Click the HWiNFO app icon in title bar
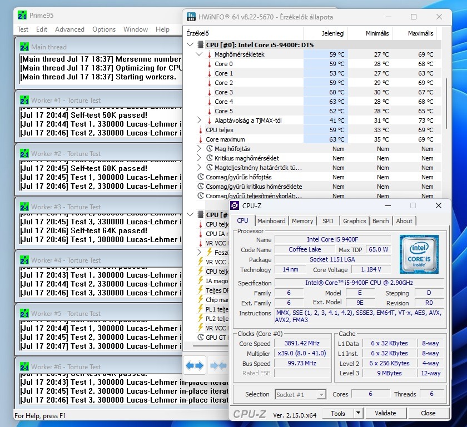This screenshot has height=427, width=467. pos(191,17)
